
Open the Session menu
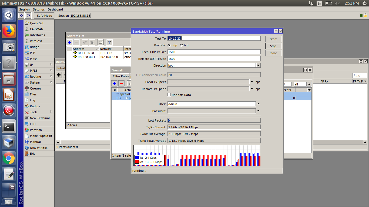pos(24,9)
